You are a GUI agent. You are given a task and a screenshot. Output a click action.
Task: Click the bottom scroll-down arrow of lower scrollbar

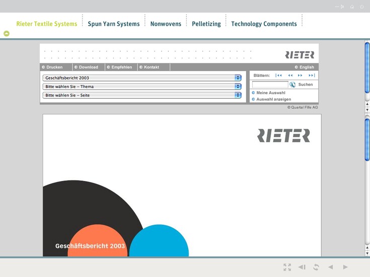367,253
